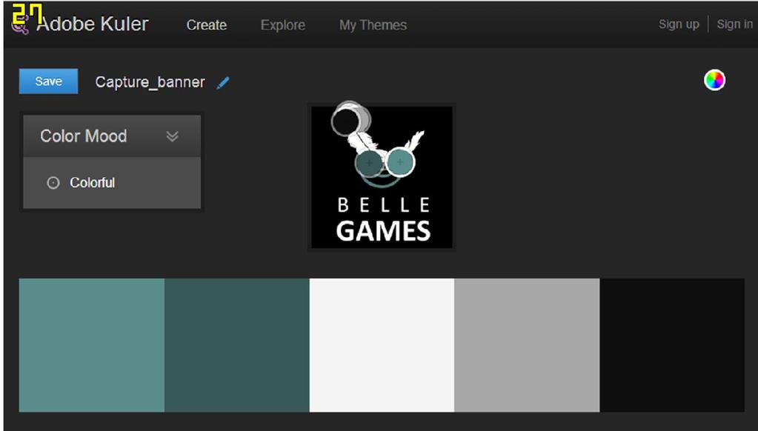Select the black color swatch
Viewport: 758px width, 431px height.
point(673,345)
